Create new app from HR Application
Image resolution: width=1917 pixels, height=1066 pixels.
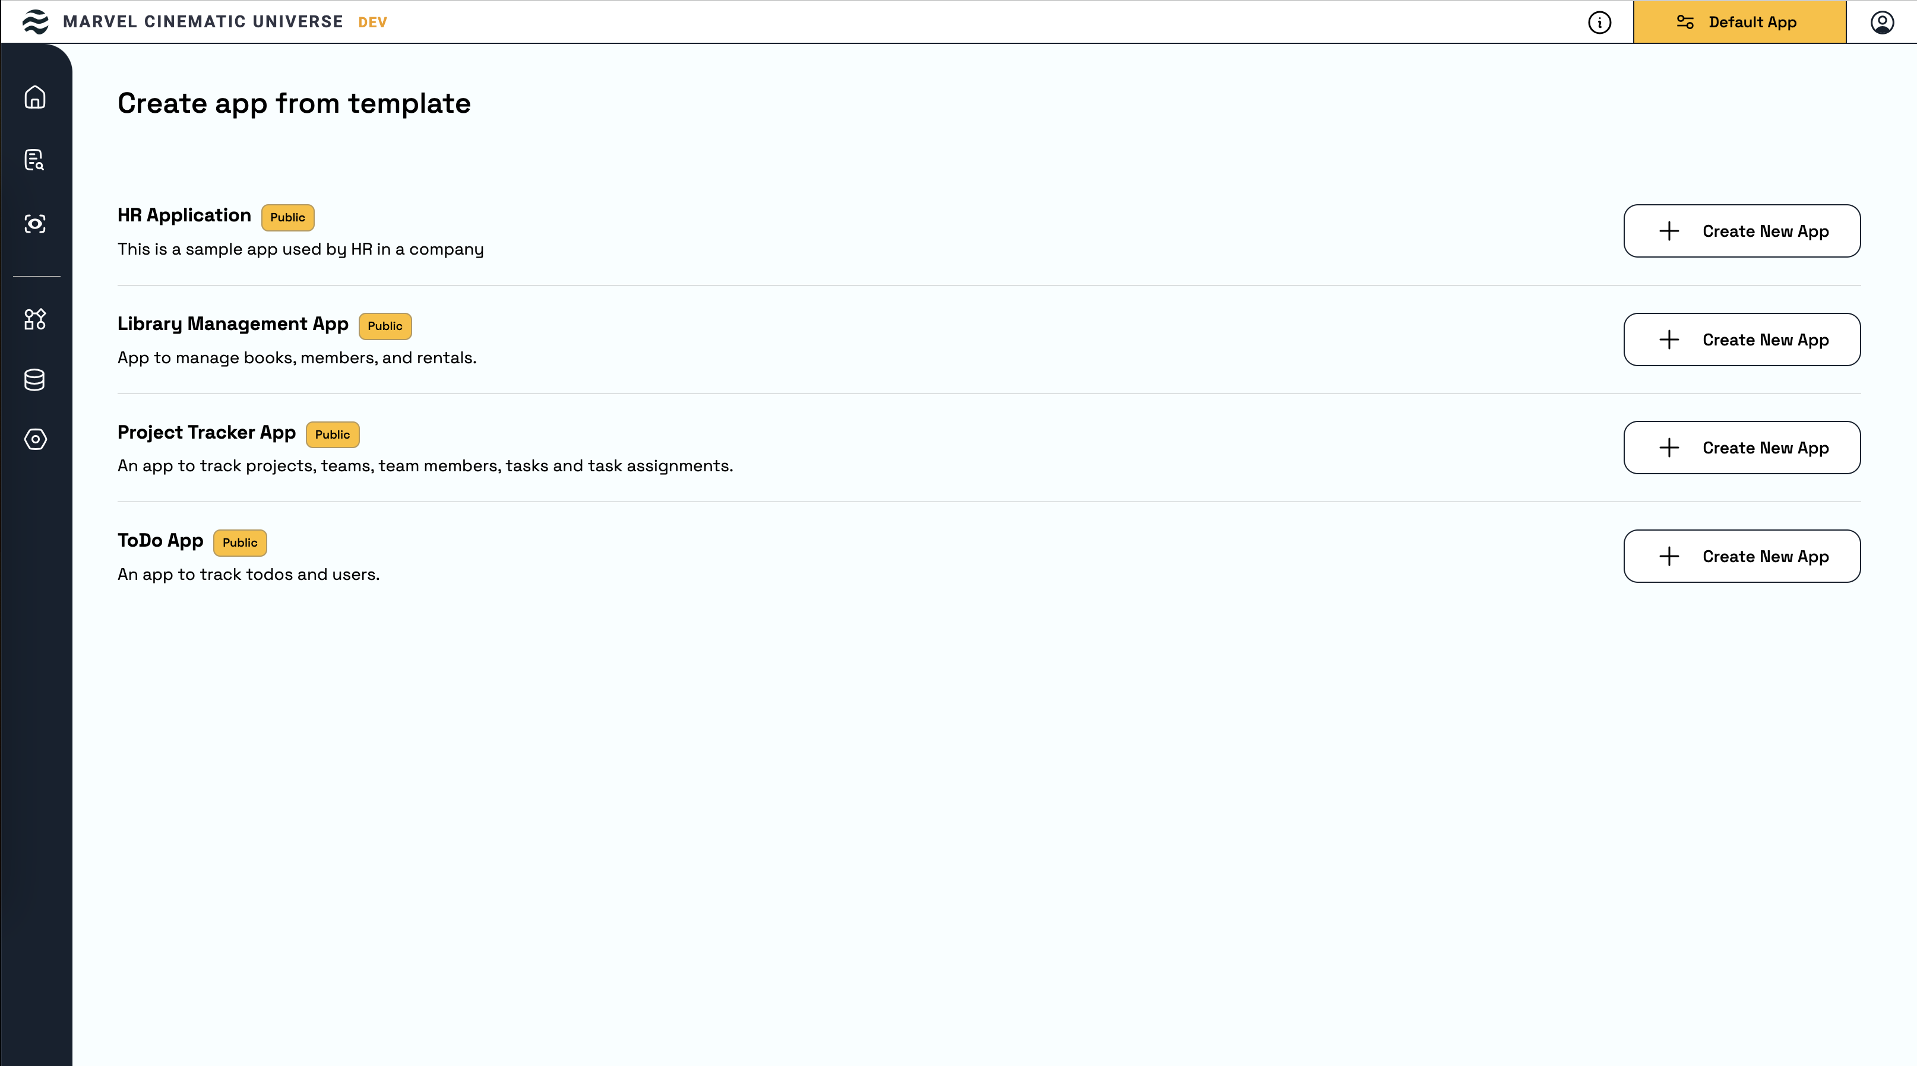point(1741,231)
